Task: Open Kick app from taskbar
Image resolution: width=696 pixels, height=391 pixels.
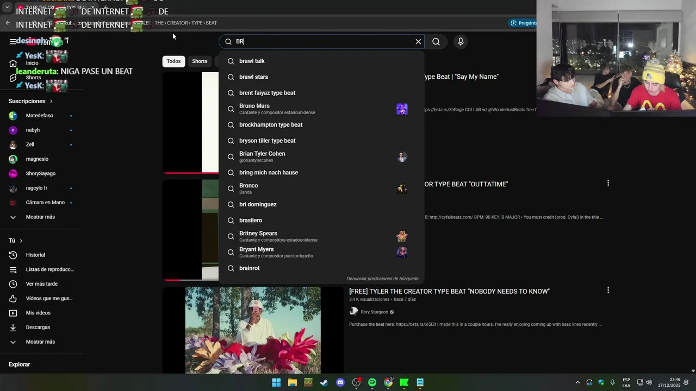Action: pos(404,382)
